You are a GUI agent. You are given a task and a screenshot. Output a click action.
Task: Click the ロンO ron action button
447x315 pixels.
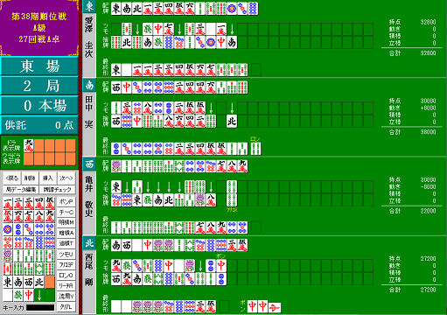(x=66, y=275)
